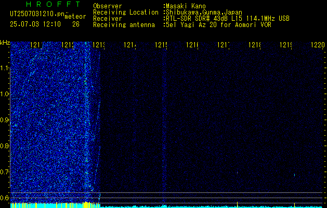Image resolution: width=327 pixels, height=208 pixels.
Task: Click the 0.9 kHz axis value
Action: pyautogui.click(x=5, y=120)
